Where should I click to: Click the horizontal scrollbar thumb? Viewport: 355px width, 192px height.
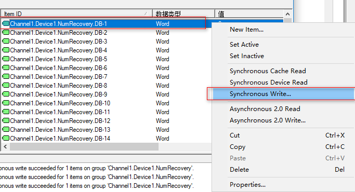84,146
